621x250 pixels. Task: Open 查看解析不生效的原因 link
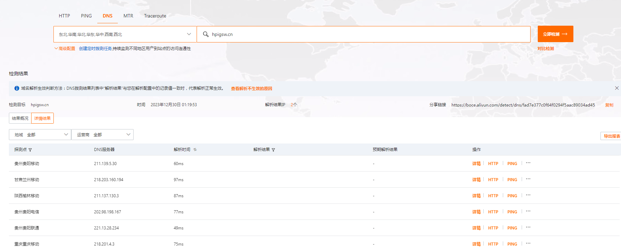point(251,88)
